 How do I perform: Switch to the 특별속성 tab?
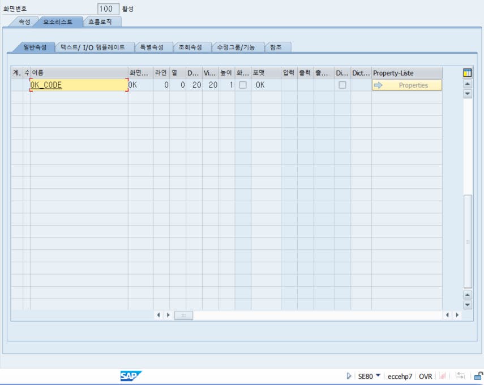pyautogui.click(x=152, y=47)
